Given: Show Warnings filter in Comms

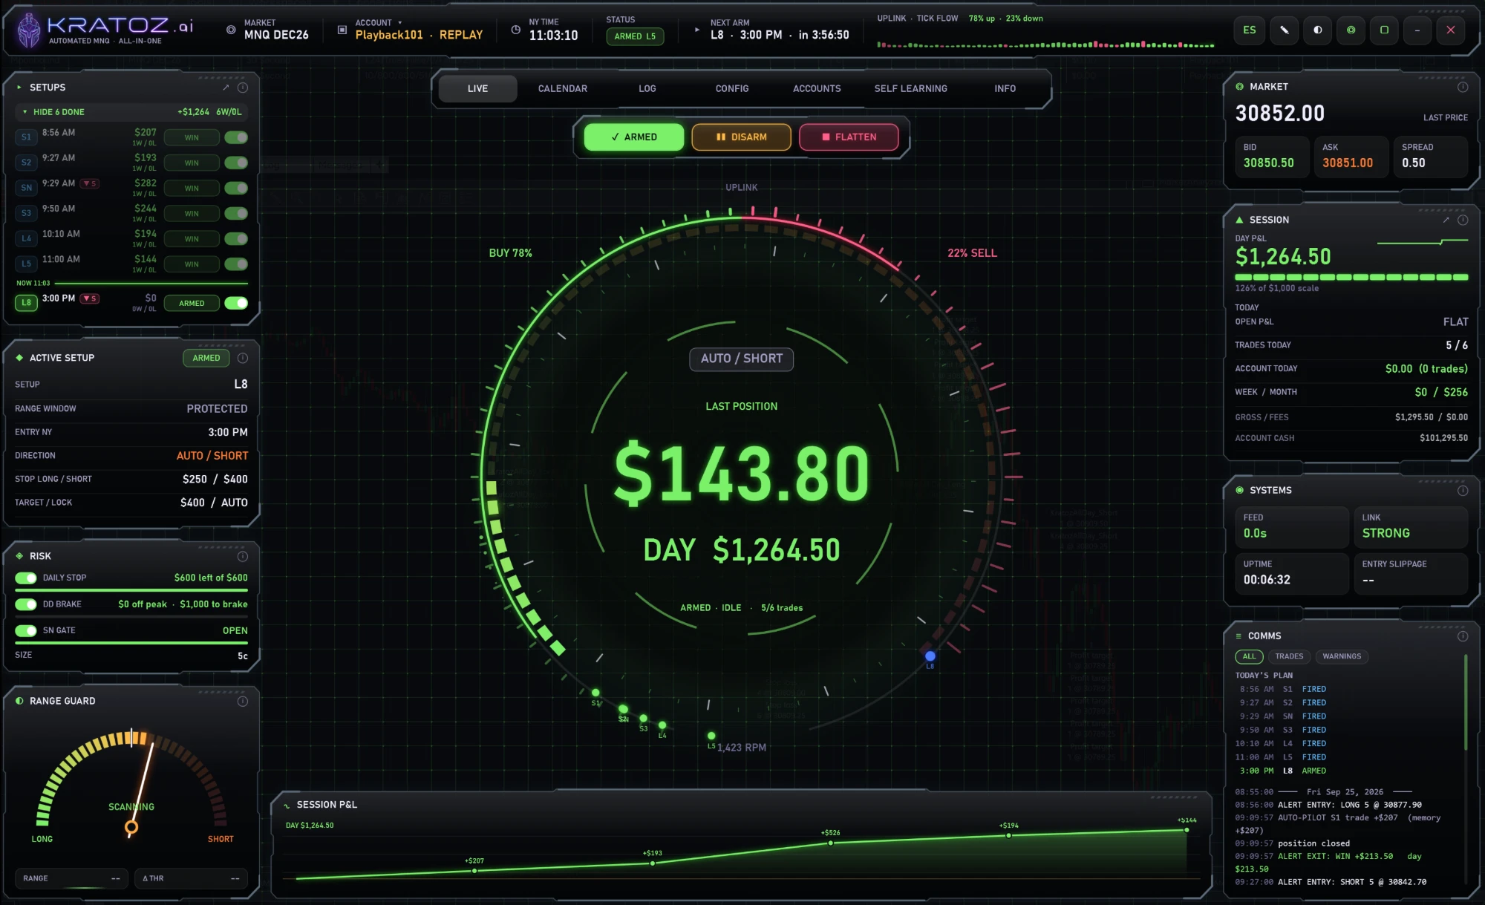Looking at the screenshot, I should pos(1342,656).
